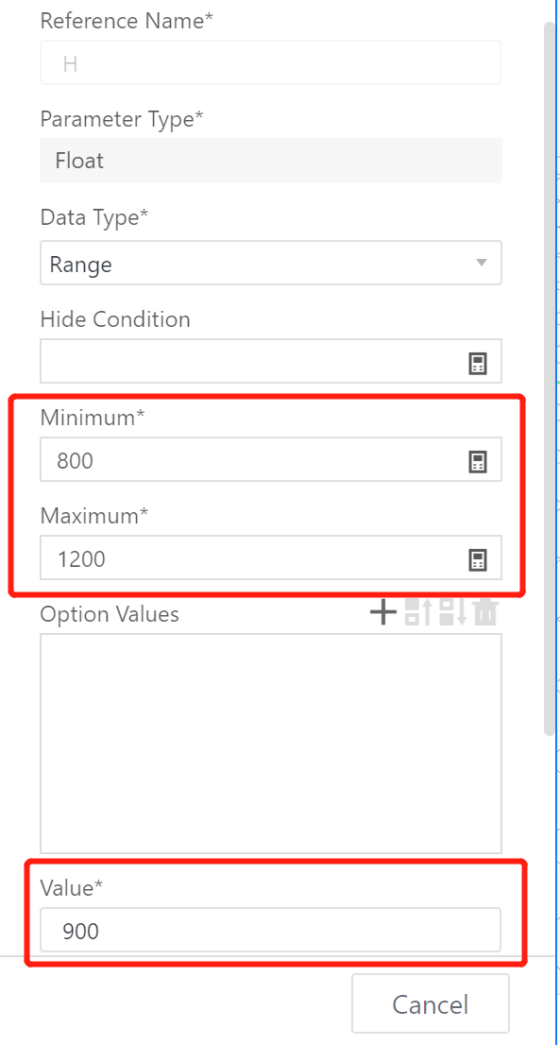Viewport: 560px width, 1045px height.
Task: Open the Hide Condition expression calculator icon
Action: (x=478, y=363)
